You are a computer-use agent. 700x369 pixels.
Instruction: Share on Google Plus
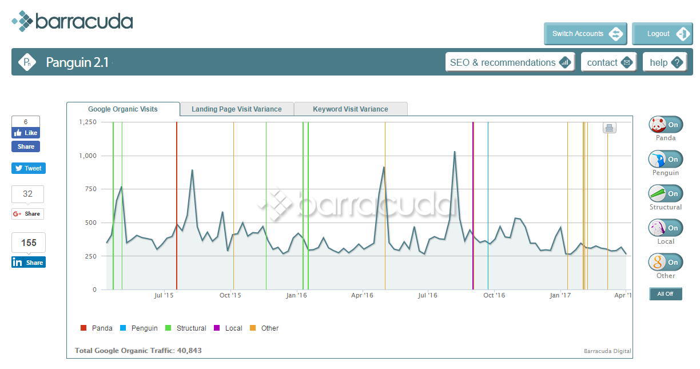pos(27,214)
